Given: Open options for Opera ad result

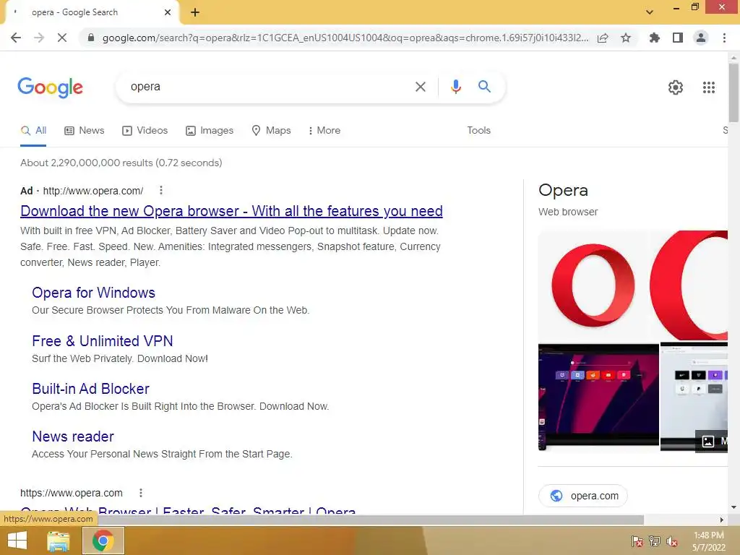Looking at the screenshot, I should point(161,190).
